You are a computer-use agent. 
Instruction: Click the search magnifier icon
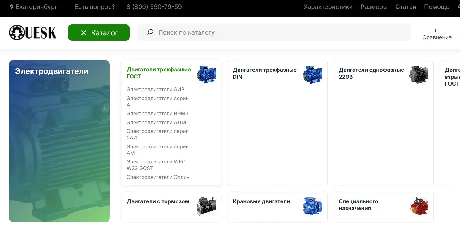pos(150,32)
